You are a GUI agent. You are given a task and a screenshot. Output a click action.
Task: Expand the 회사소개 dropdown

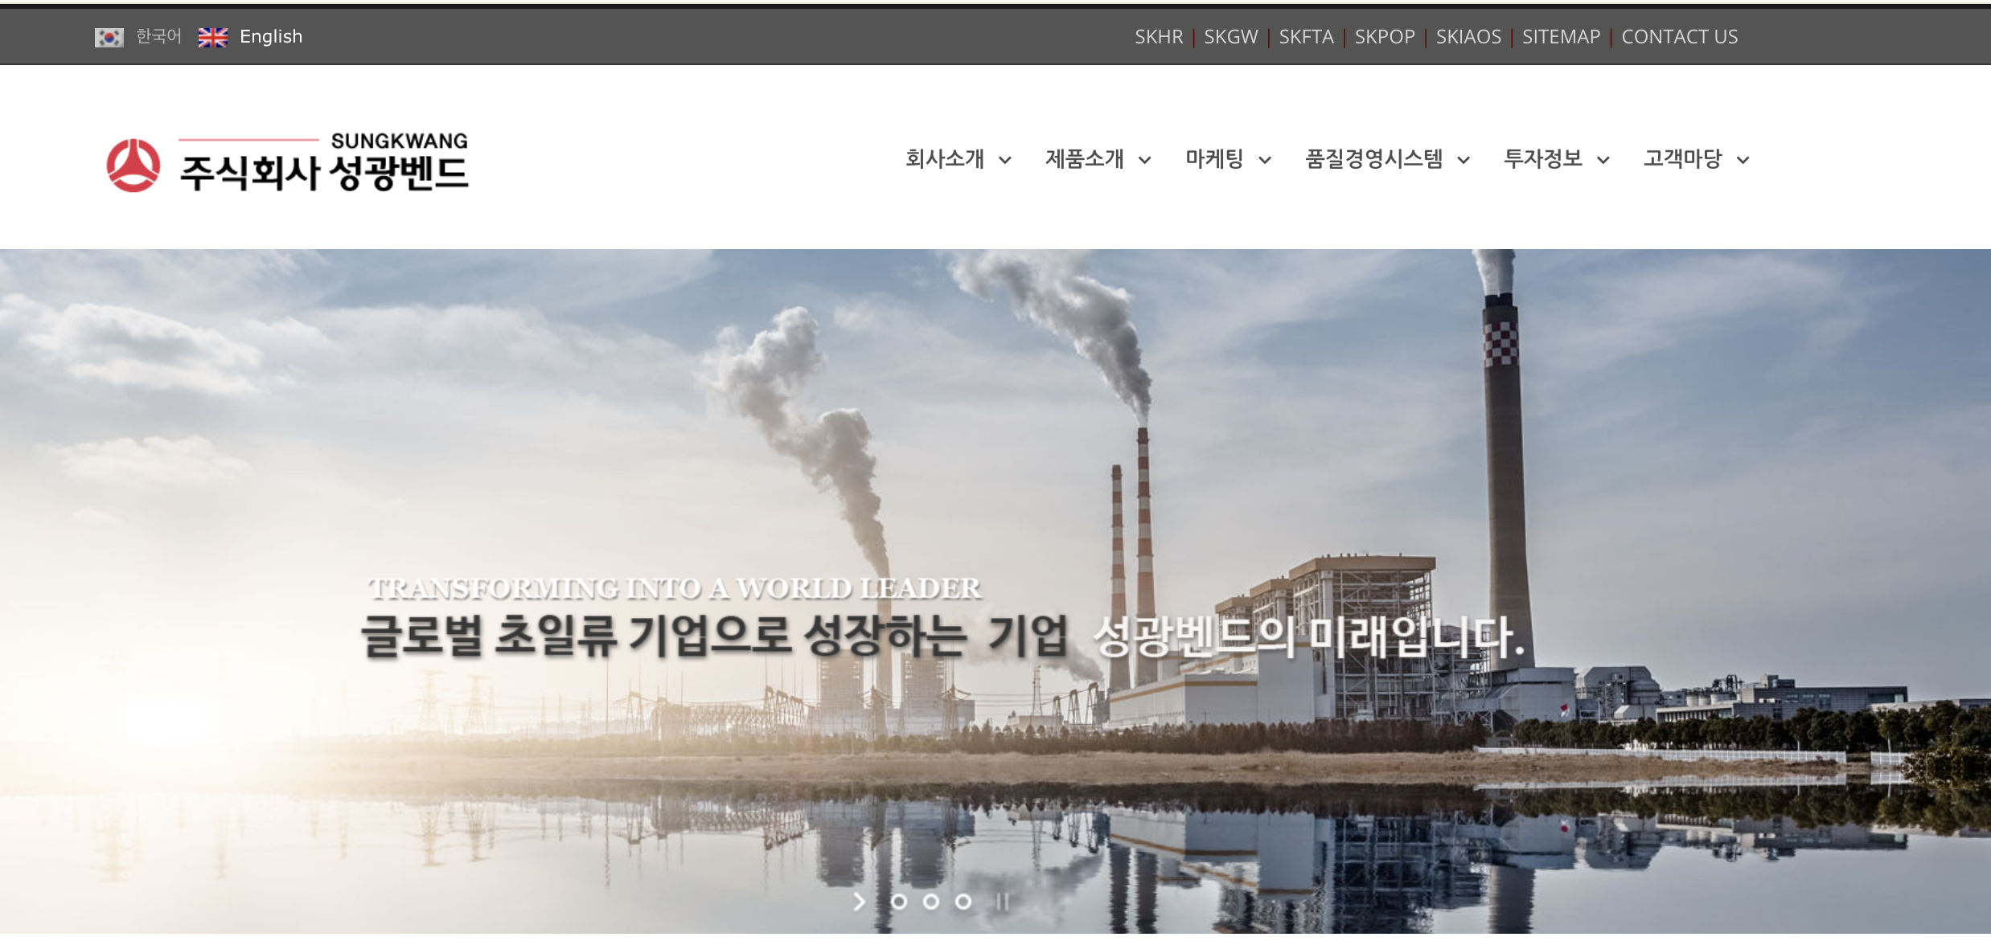pyautogui.click(x=946, y=160)
